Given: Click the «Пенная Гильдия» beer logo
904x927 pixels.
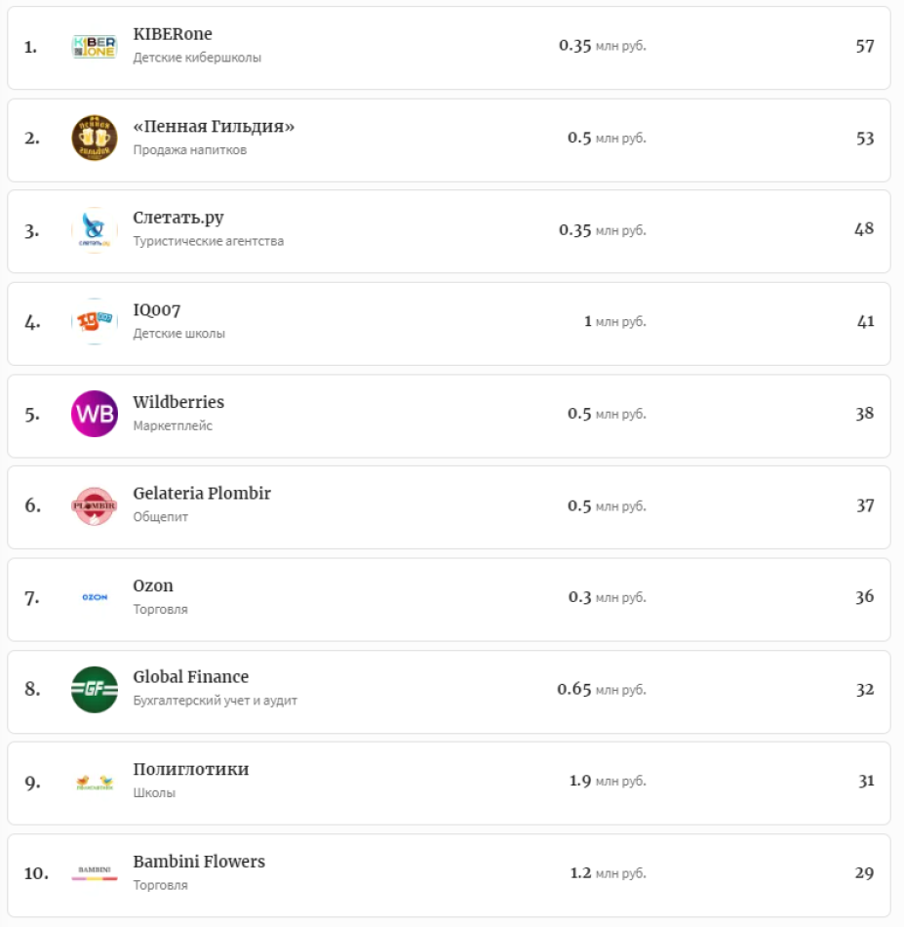Looking at the screenshot, I should point(95,138).
